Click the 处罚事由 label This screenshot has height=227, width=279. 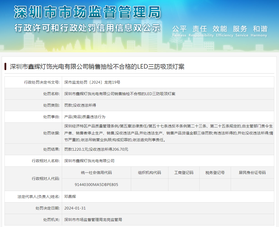coord(52,117)
